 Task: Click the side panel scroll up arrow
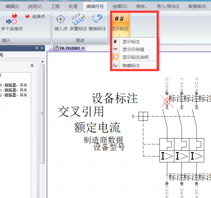pyautogui.click(x=42, y=61)
